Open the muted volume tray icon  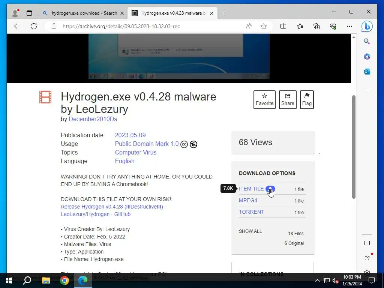click(x=335, y=280)
